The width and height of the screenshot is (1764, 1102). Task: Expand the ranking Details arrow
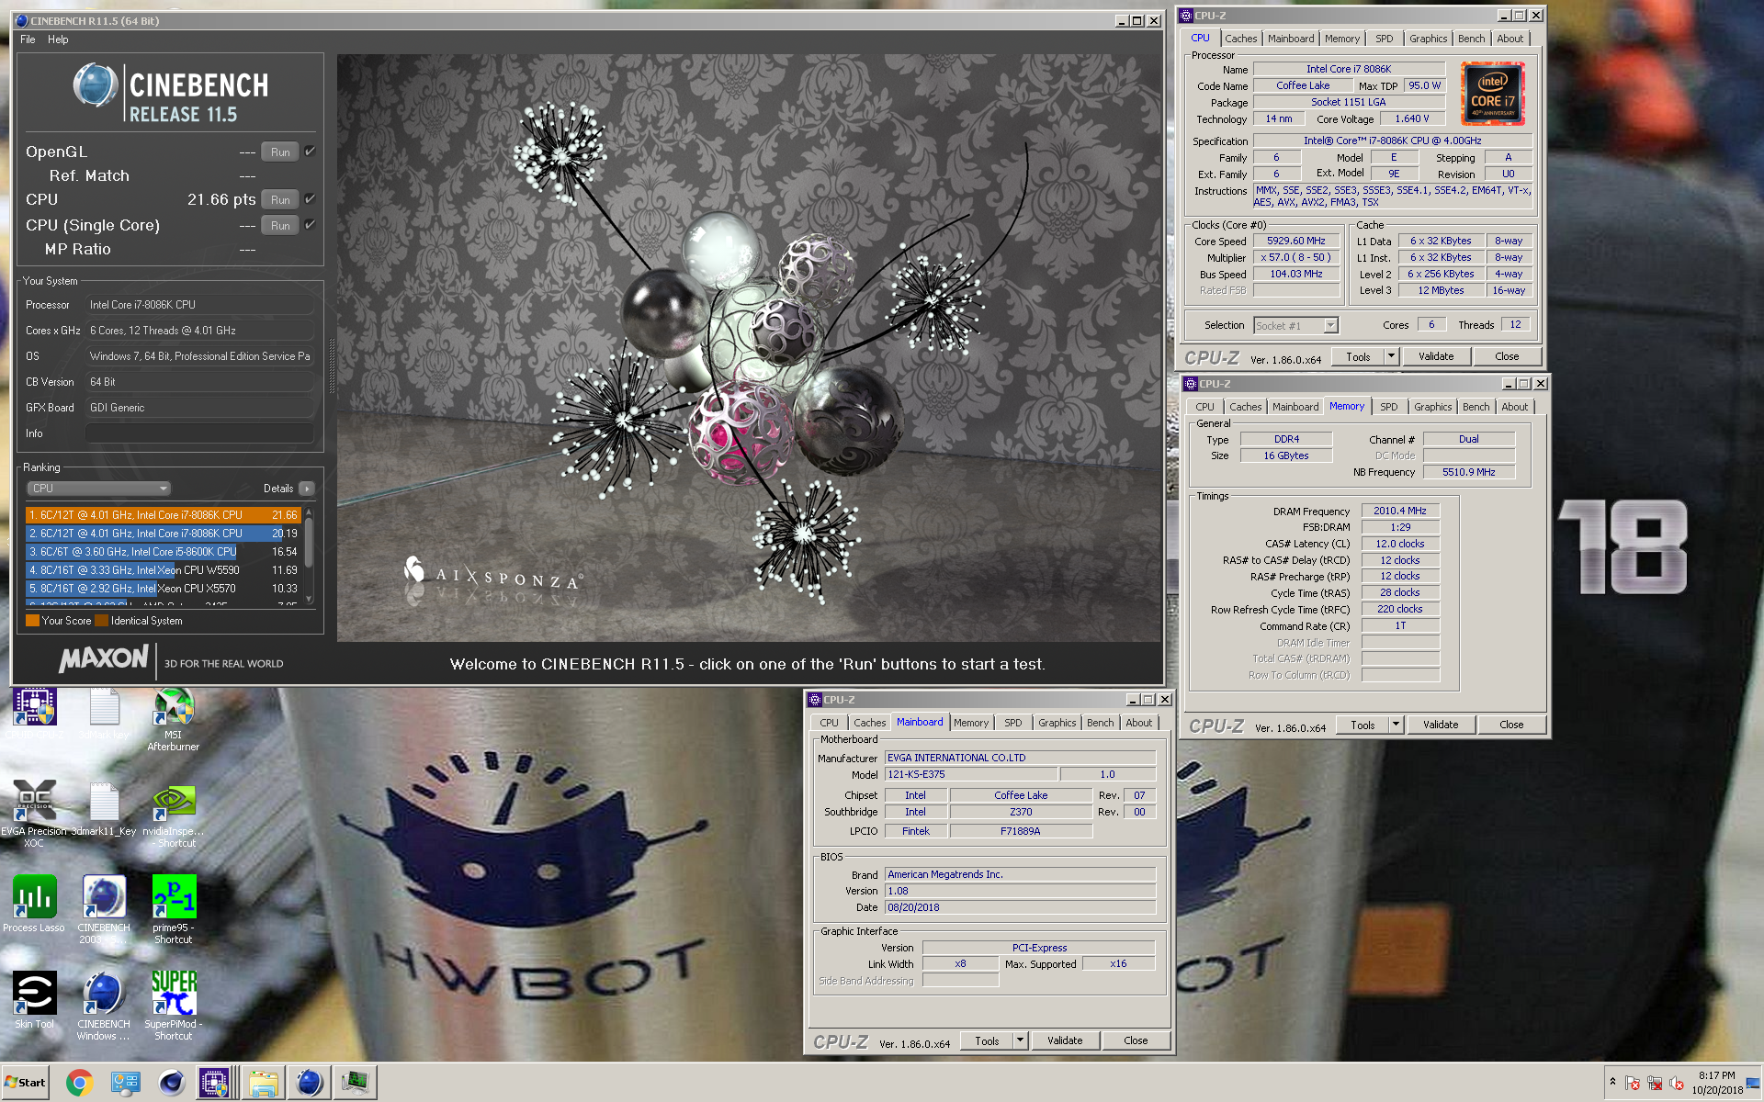pos(307,489)
